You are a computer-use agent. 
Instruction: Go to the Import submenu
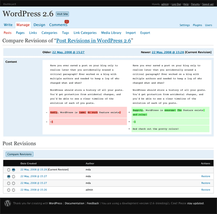tap(131, 33)
